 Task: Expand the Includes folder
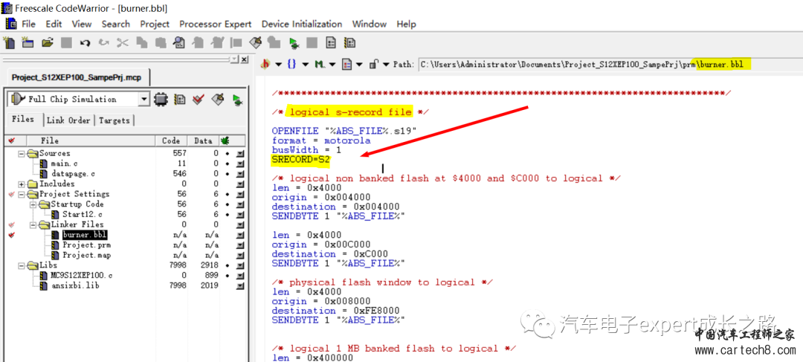(22, 184)
